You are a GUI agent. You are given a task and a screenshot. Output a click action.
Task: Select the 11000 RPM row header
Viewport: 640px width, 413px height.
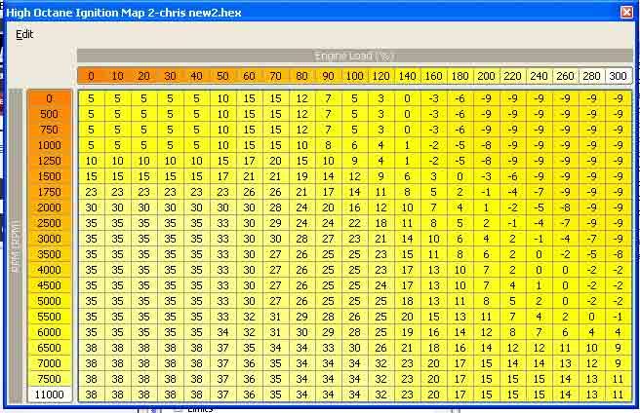(x=50, y=394)
